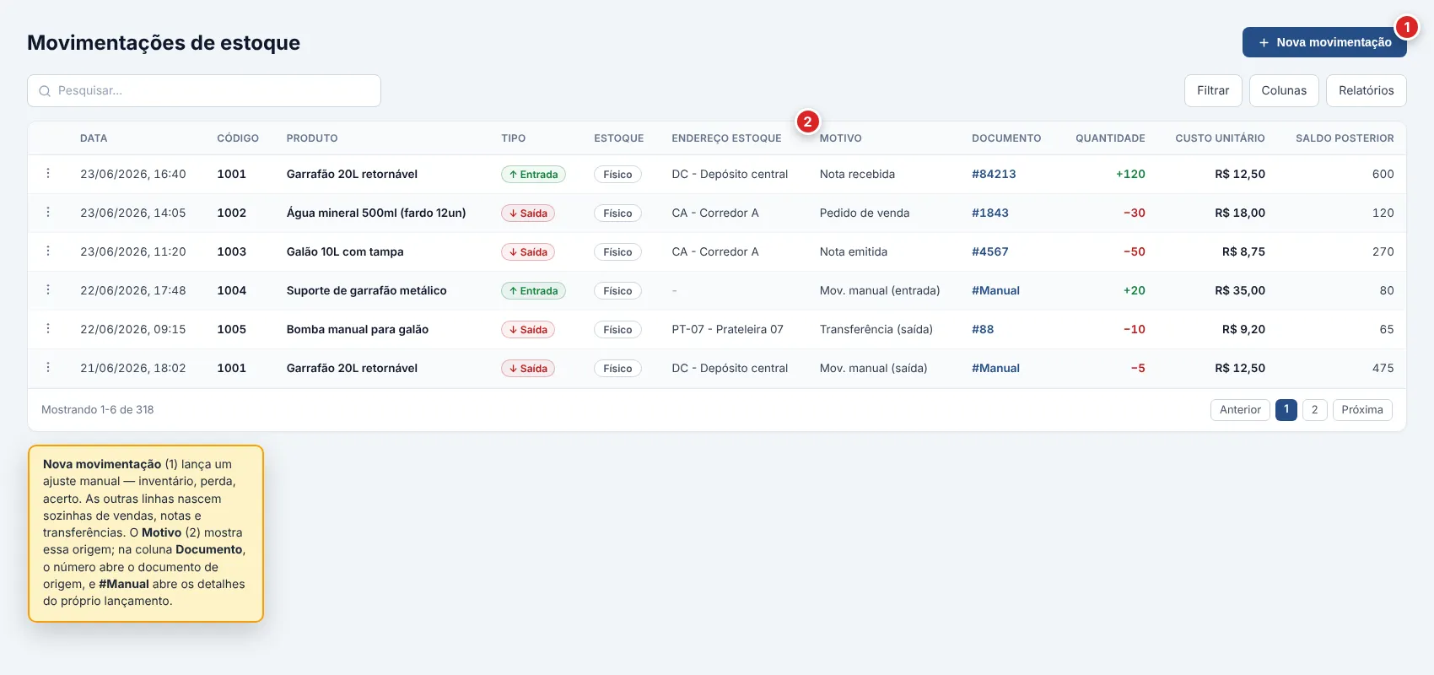Click Saída badge in Bomba manual row
The height and width of the screenshot is (675, 1434).
[528, 330]
